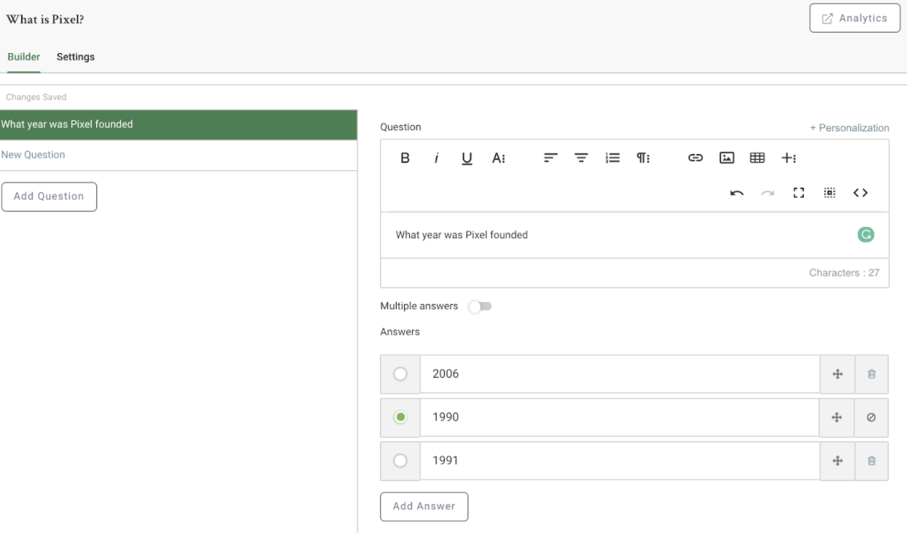The image size is (910, 537).
Task: Open the font size options dropdown
Action: click(x=499, y=158)
